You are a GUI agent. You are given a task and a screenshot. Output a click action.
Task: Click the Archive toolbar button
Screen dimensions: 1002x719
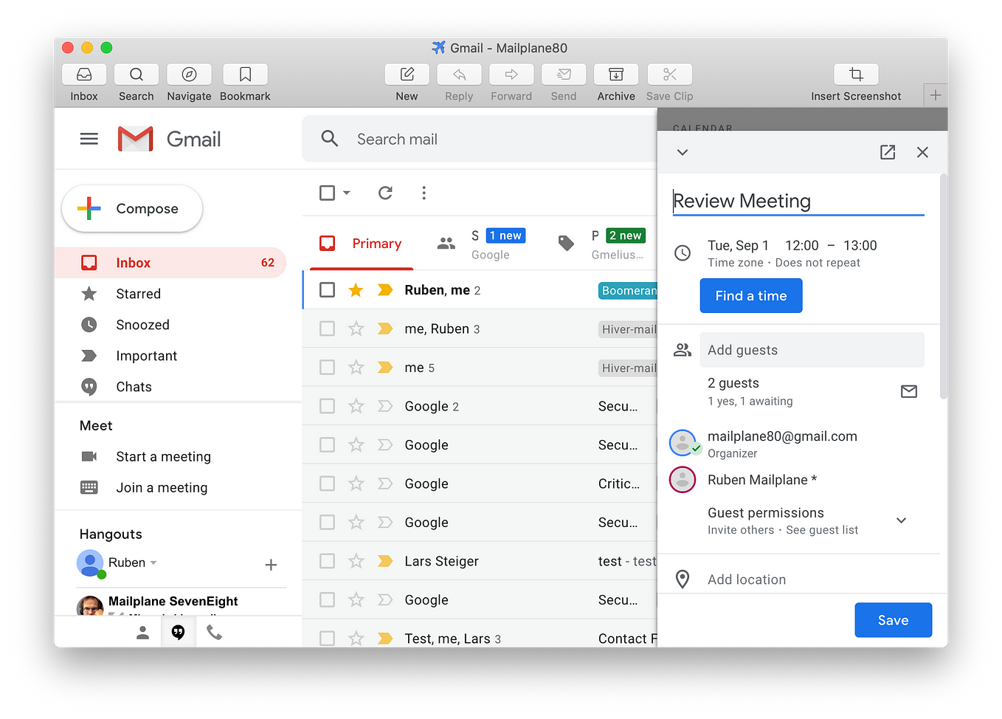pyautogui.click(x=616, y=75)
